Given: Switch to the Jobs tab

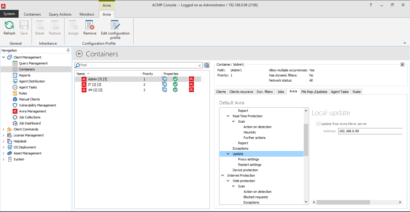Looking at the screenshot, I should [x=281, y=92].
